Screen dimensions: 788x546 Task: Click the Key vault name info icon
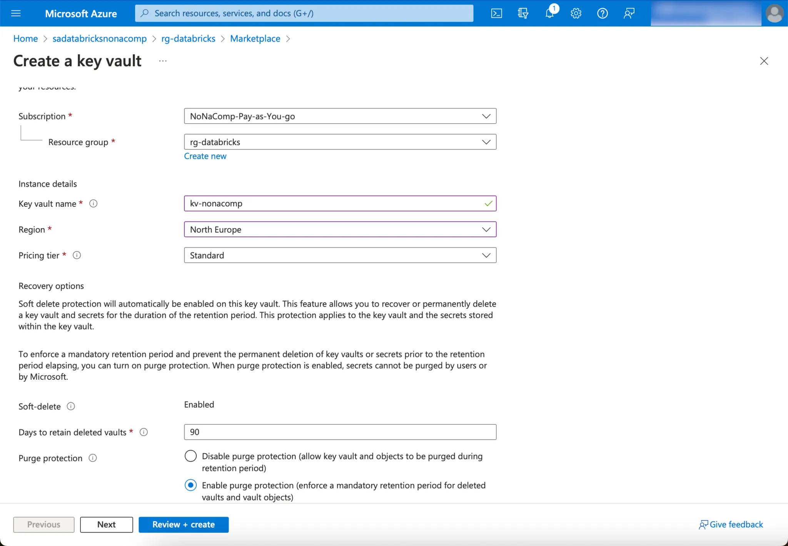[x=93, y=203]
